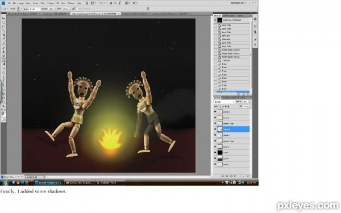Screen dimensions: 341x213
Task: Add a layer mask from Layers footer
Action: coord(231,176)
